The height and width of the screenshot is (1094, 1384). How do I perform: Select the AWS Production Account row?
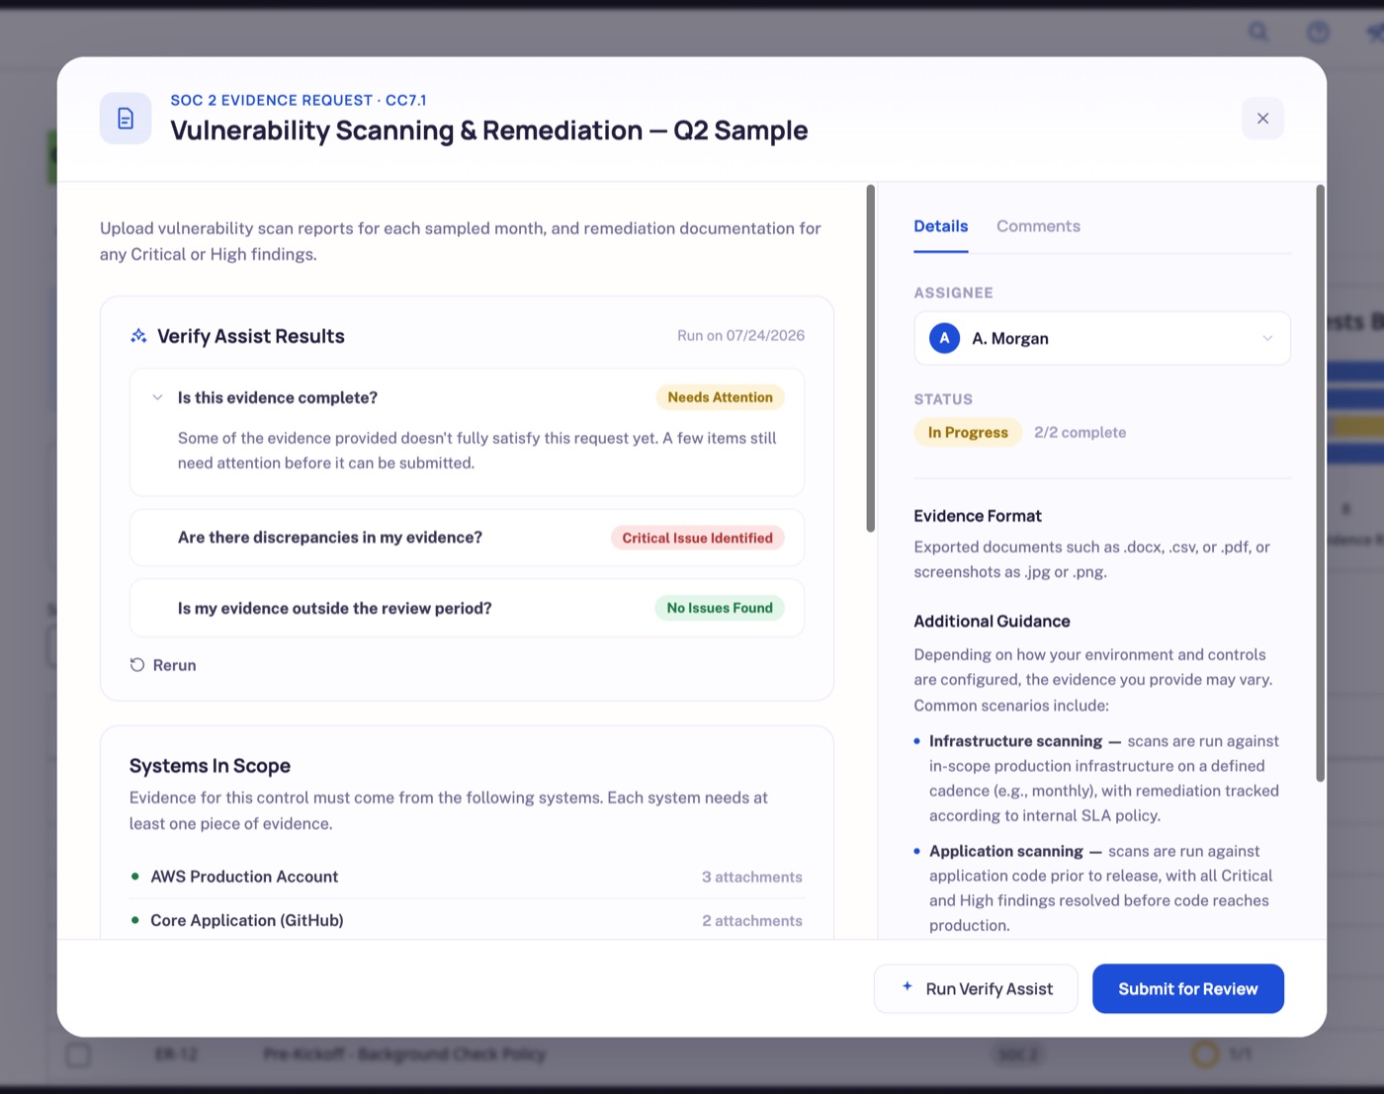(x=467, y=877)
